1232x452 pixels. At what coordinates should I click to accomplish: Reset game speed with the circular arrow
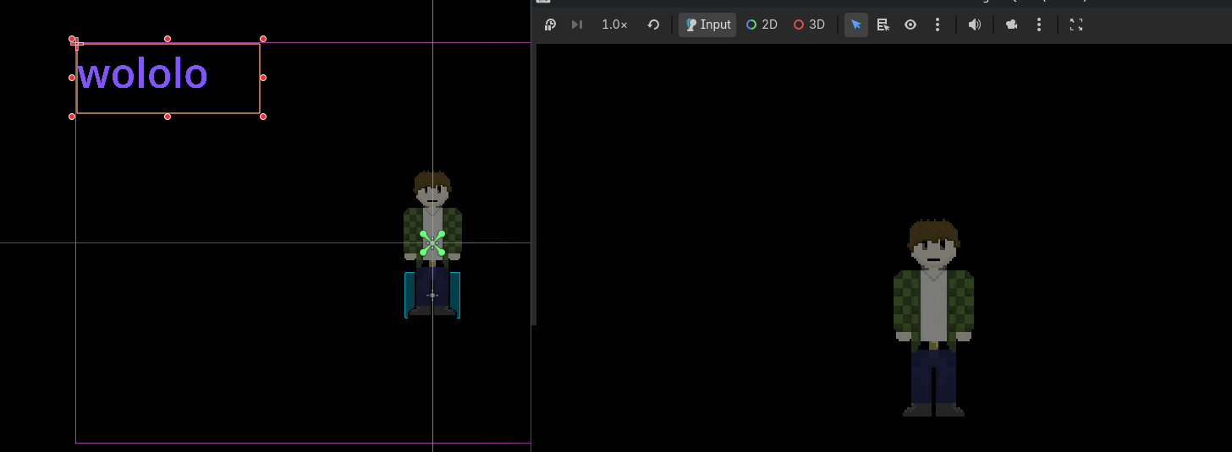pyautogui.click(x=653, y=25)
